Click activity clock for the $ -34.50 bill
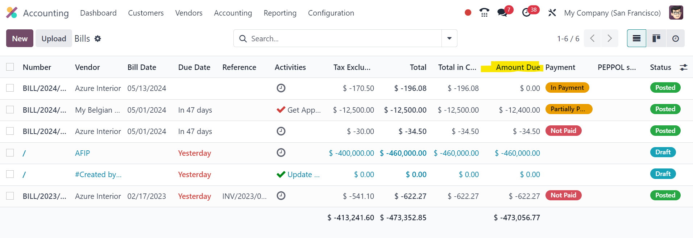The image size is (693, 238). (281, 131)
